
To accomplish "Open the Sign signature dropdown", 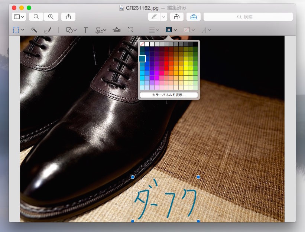I will pos(101,30).
